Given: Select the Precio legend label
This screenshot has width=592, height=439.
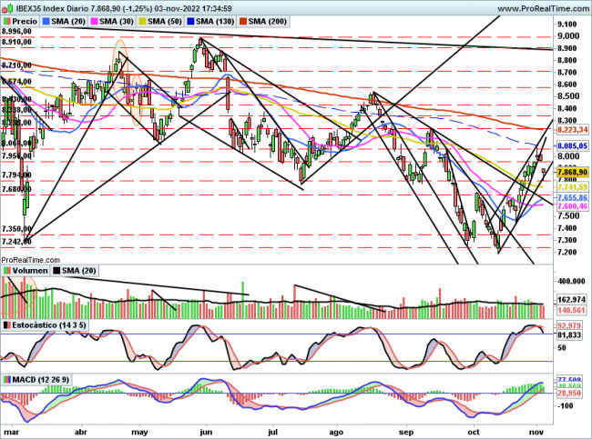Looking at the screenshot, I should tap(21, 22).
